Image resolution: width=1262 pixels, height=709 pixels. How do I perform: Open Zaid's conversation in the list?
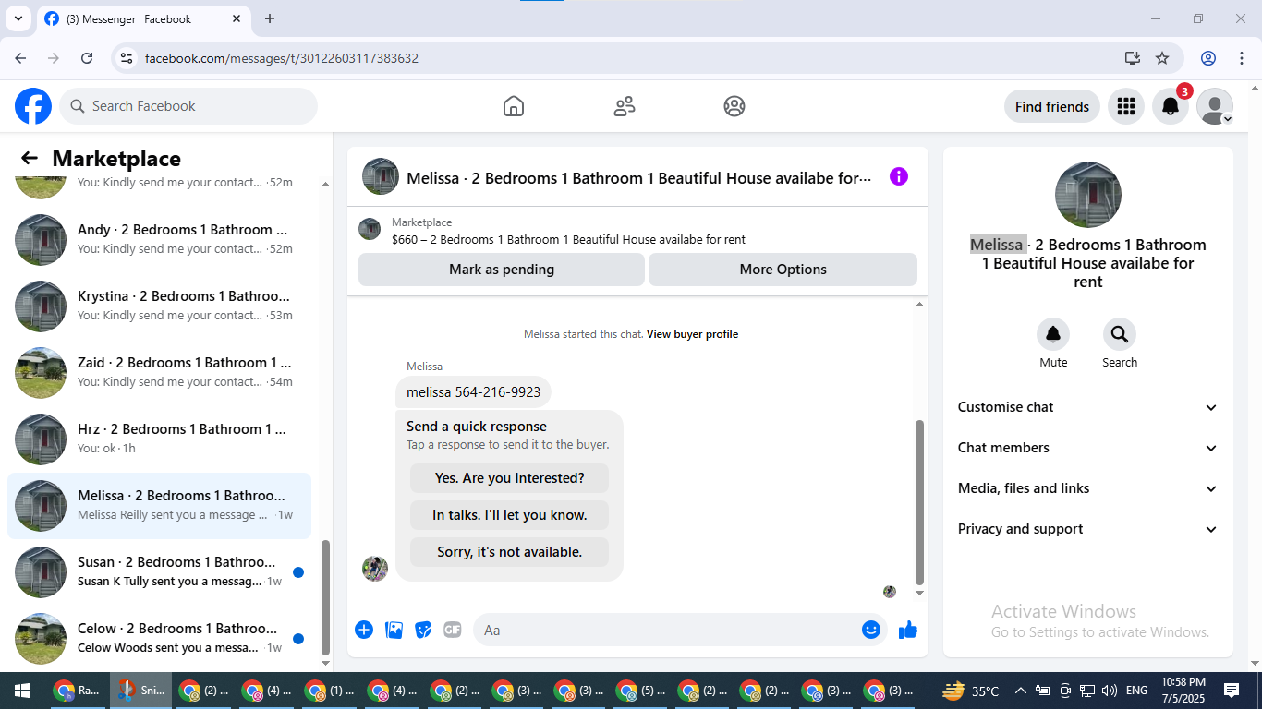click(159, 372)
